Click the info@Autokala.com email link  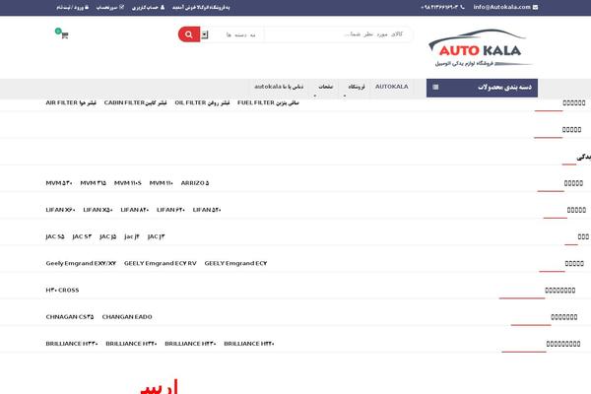point(501,7)
